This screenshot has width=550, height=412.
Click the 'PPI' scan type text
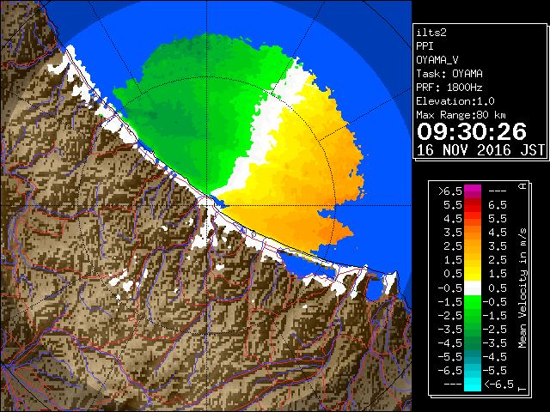425,46
